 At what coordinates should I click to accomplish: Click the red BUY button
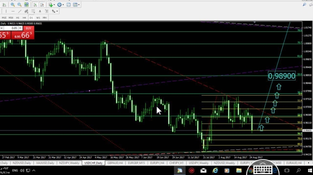click(x=28, y=28)
